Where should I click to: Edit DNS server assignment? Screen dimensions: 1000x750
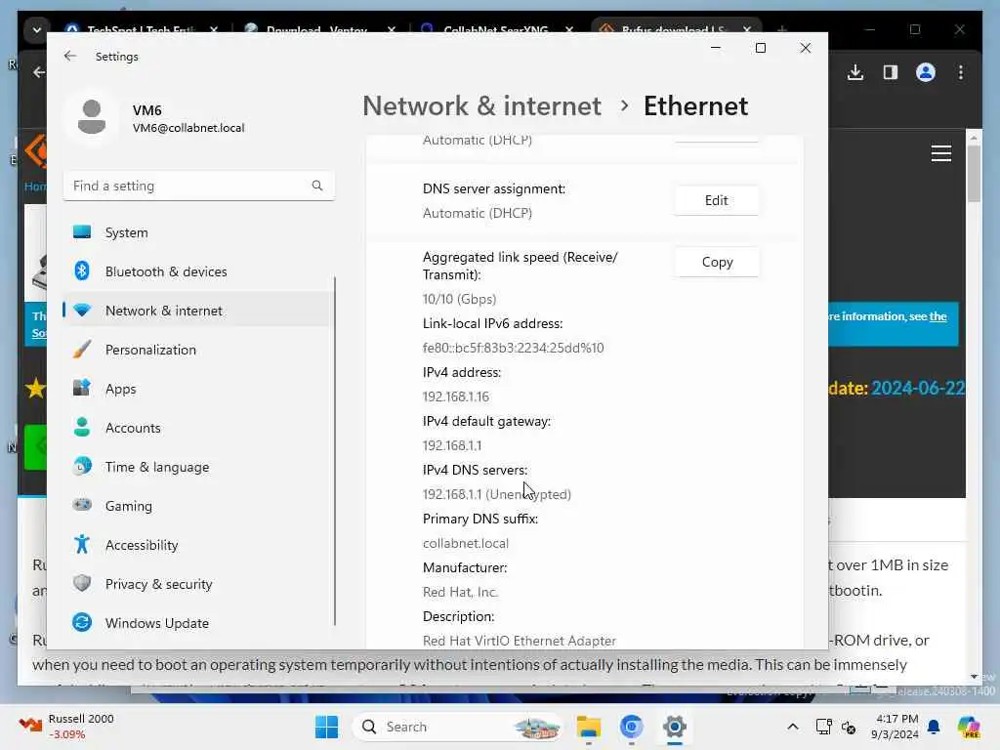[x=716, y=200]
